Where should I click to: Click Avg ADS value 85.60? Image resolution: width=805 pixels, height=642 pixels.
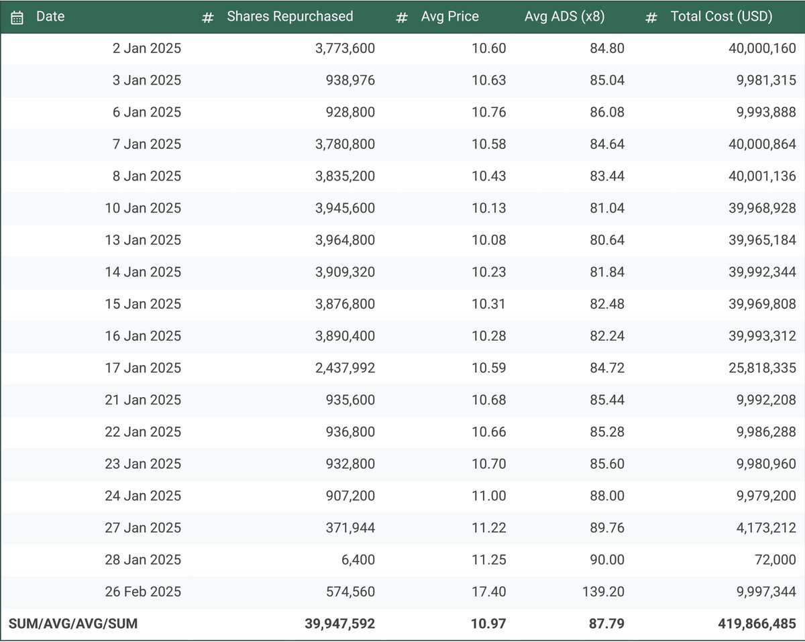pyautogui.click(x=607, y=464)
